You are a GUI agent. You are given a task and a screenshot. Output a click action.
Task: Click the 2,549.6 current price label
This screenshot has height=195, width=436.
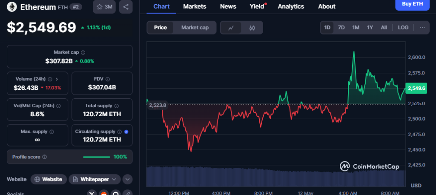[416, 88]
